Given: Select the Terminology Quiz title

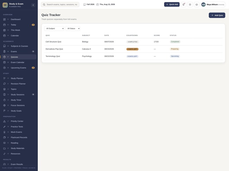Looking at the screenshot, I should click(53, 56).
